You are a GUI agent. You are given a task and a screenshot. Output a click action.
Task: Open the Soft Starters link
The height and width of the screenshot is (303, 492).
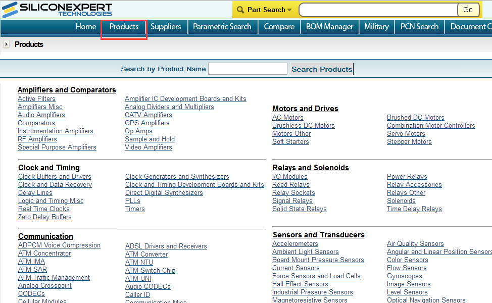(290, 141)
